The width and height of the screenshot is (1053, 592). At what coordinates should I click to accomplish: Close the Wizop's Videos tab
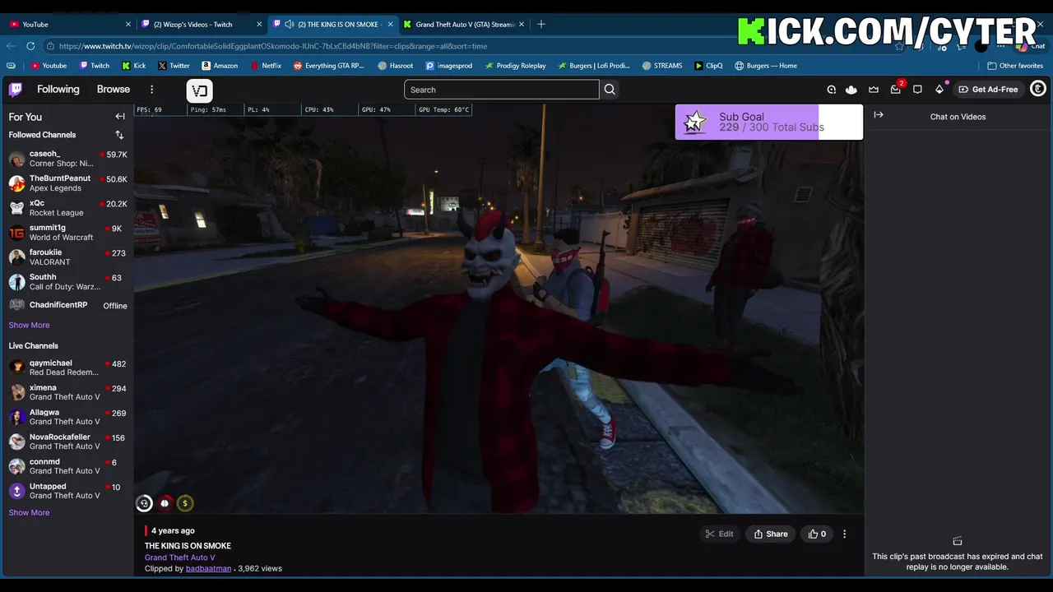pos(259,25)
